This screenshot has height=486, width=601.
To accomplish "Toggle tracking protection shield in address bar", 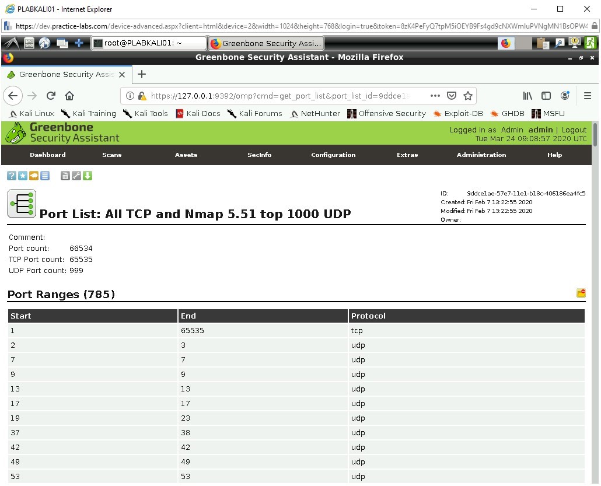I will [x=451, y=96].
